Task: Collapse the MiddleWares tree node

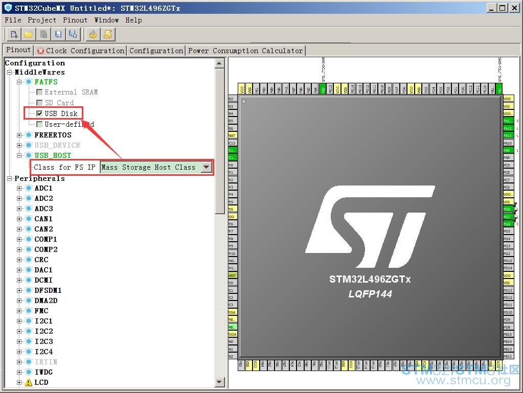Action: click(10, 72)
